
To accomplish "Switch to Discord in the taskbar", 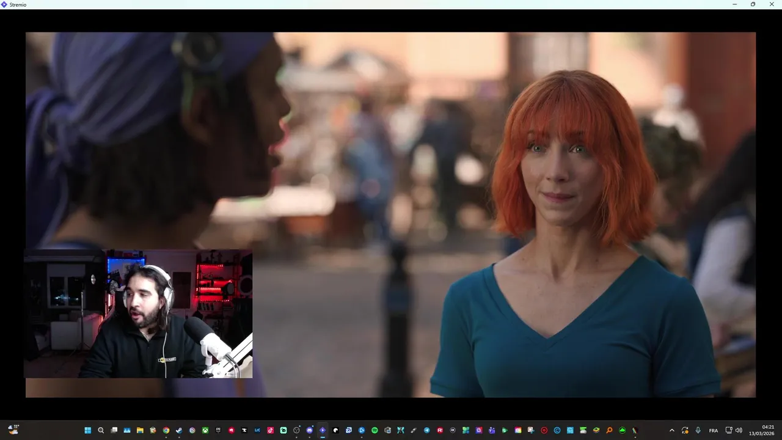I will [309, 430].
